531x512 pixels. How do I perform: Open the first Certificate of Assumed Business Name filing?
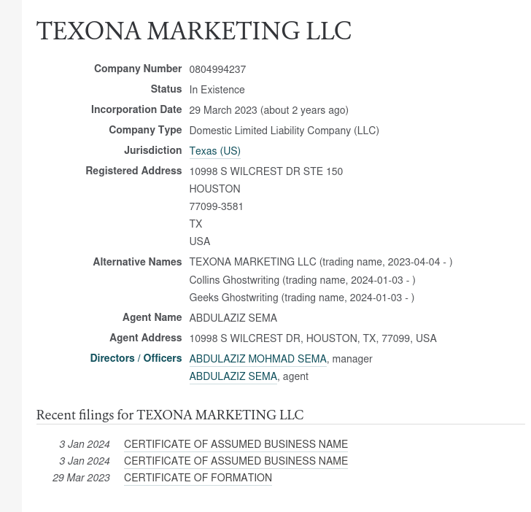tap(236, 444)
